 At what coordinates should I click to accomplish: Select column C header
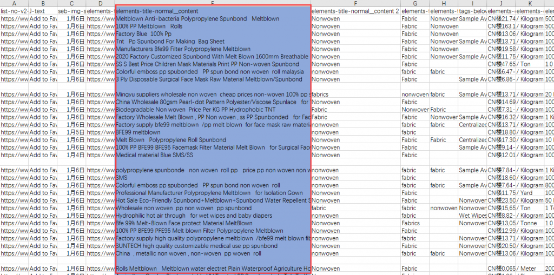(x=71, y=3)
